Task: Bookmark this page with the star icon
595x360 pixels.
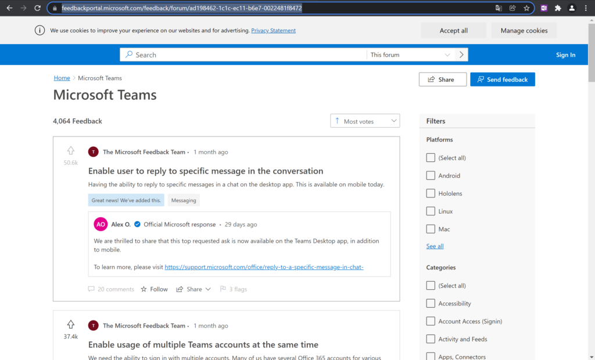Action: 526,8
